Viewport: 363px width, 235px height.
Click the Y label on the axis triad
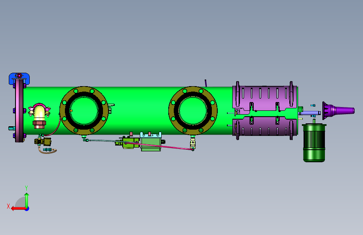26,188
